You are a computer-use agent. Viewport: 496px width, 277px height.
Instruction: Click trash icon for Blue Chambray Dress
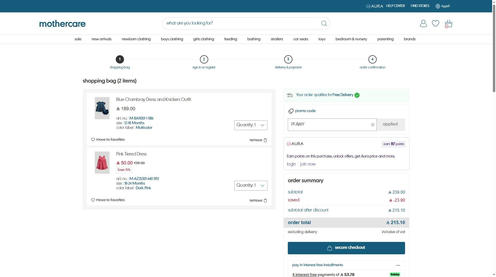[265, 140]
